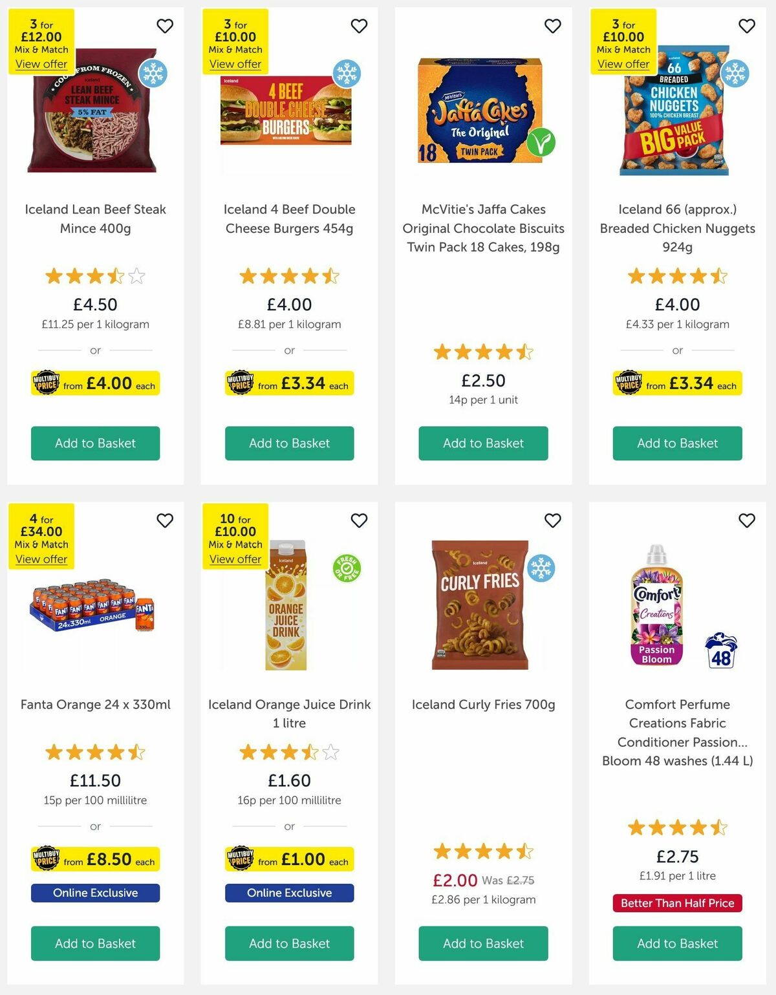The width and height of the screenshot is (776, 995).
Task: Click the heart icon on McVitie's Jaffa Cakes
Action: [x=554, y=26]
